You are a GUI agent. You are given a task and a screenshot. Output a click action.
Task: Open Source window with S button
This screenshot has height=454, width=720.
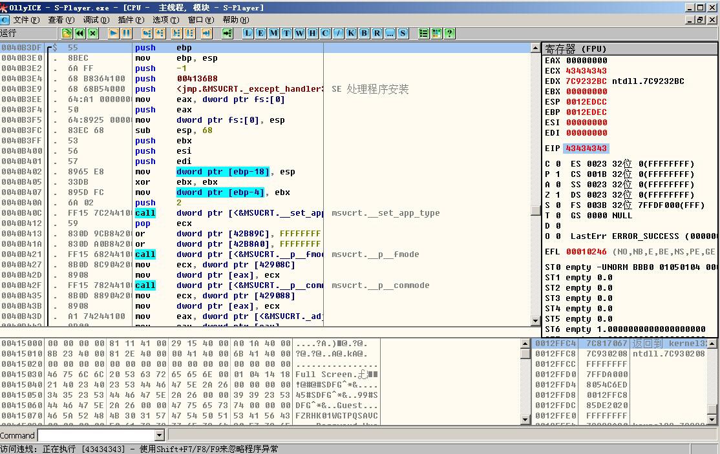point(403,33)
